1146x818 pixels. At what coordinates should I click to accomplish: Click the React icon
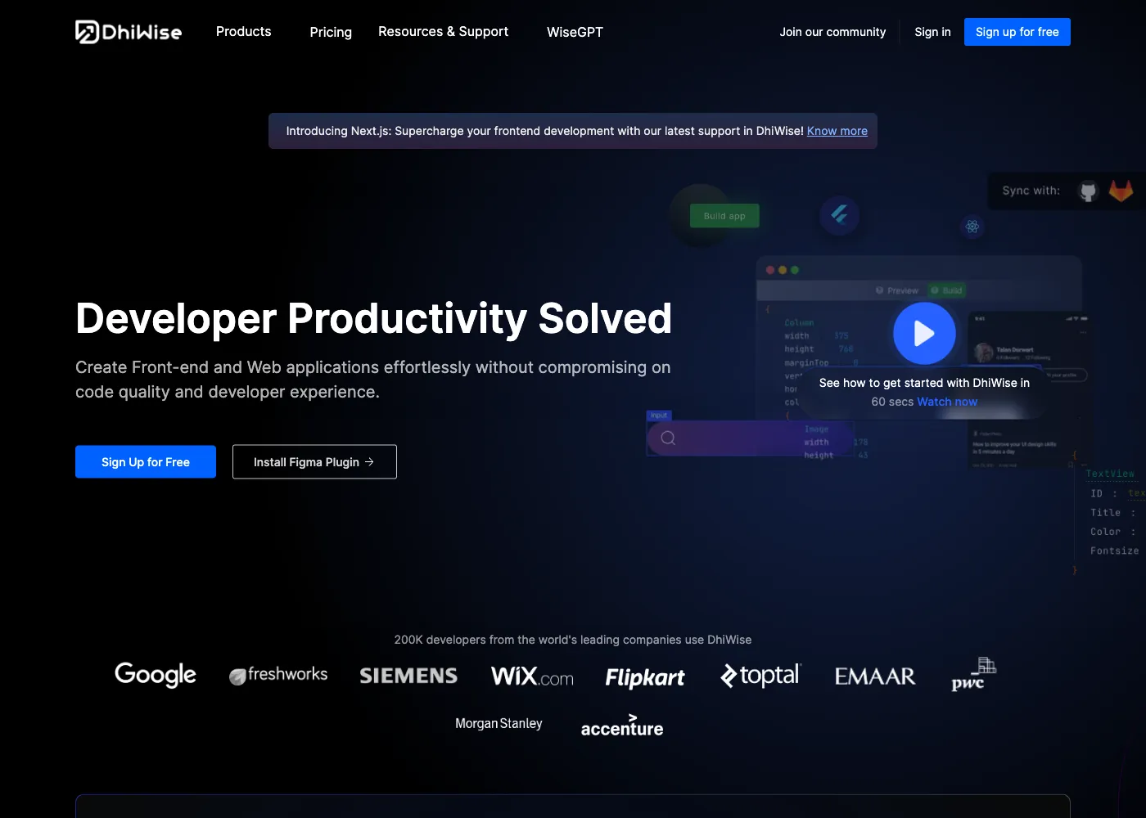[972, 227]
